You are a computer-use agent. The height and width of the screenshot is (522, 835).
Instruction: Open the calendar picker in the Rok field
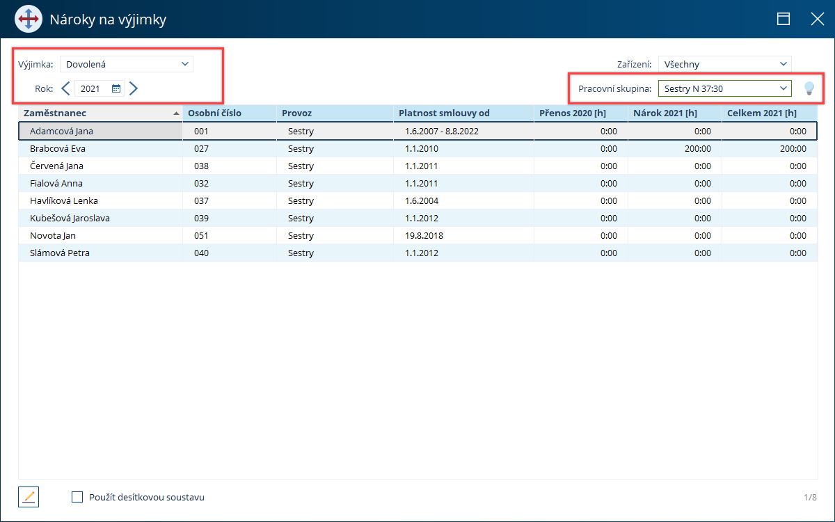click(x=116, y=88)
